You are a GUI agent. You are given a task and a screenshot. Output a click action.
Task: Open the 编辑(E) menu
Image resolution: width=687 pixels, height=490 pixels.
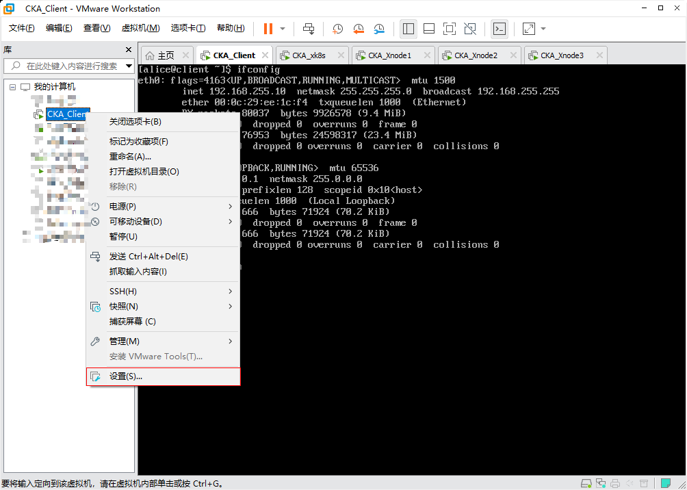[x=59, y=28]
